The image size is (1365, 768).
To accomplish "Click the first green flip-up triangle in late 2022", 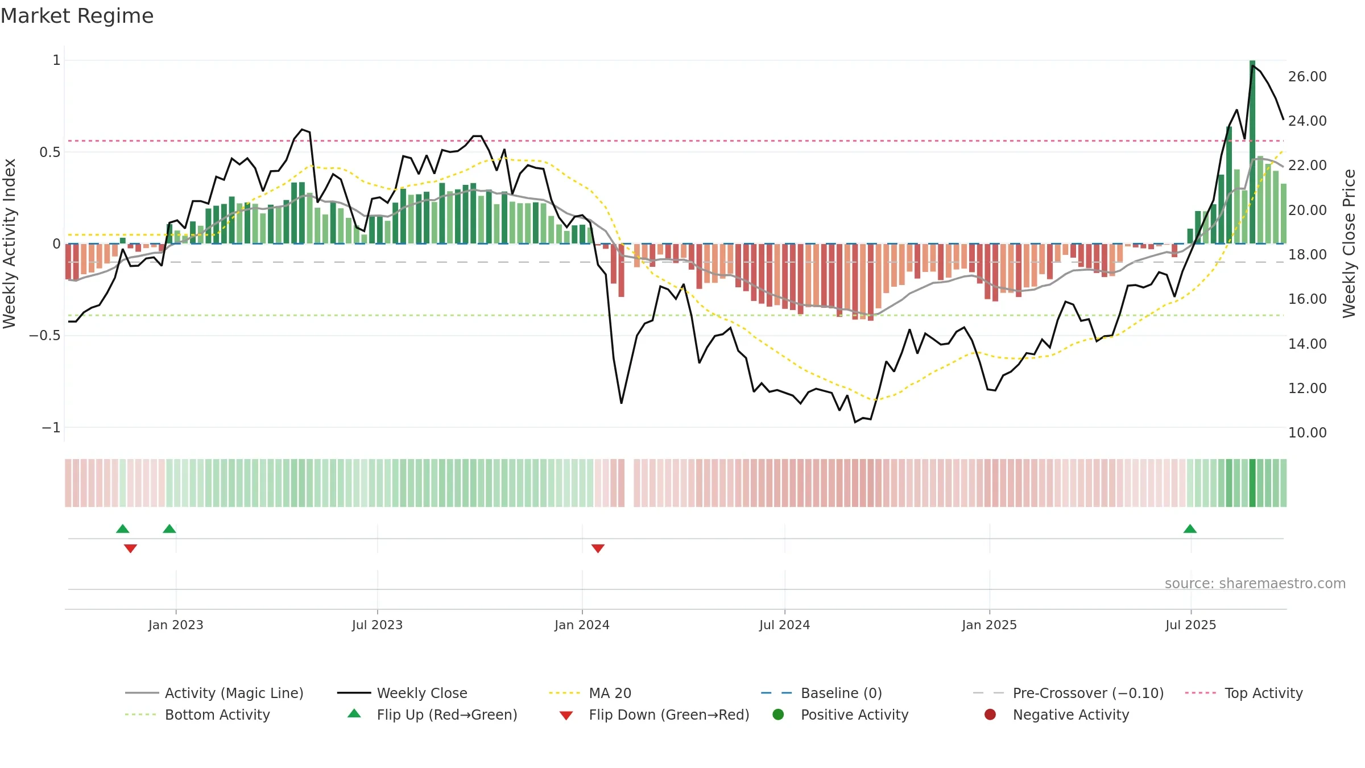I will pos(123,528).
